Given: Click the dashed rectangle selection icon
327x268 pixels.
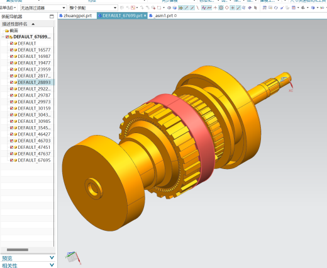Looking at the screenshot, I should 159,8.
